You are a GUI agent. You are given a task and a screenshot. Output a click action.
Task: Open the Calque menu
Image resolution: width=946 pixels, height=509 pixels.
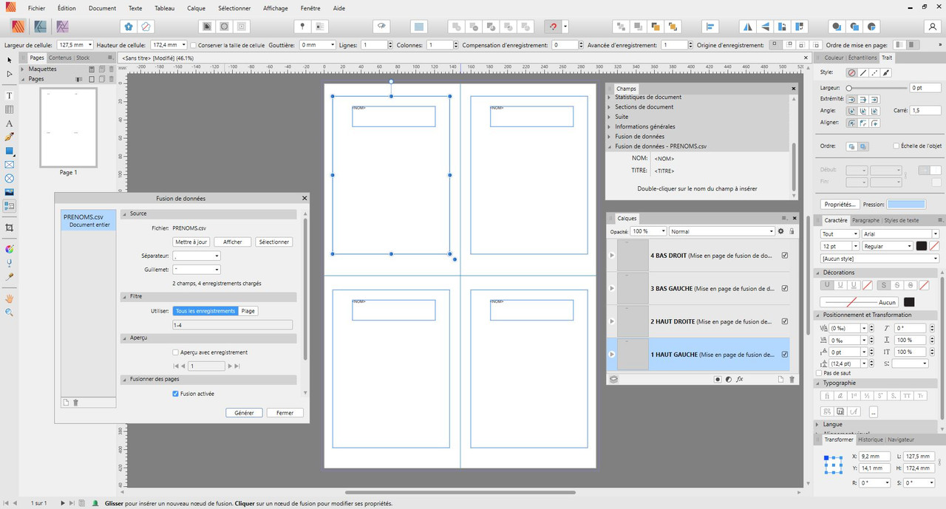pyautogui.click(x=197, y=8)
